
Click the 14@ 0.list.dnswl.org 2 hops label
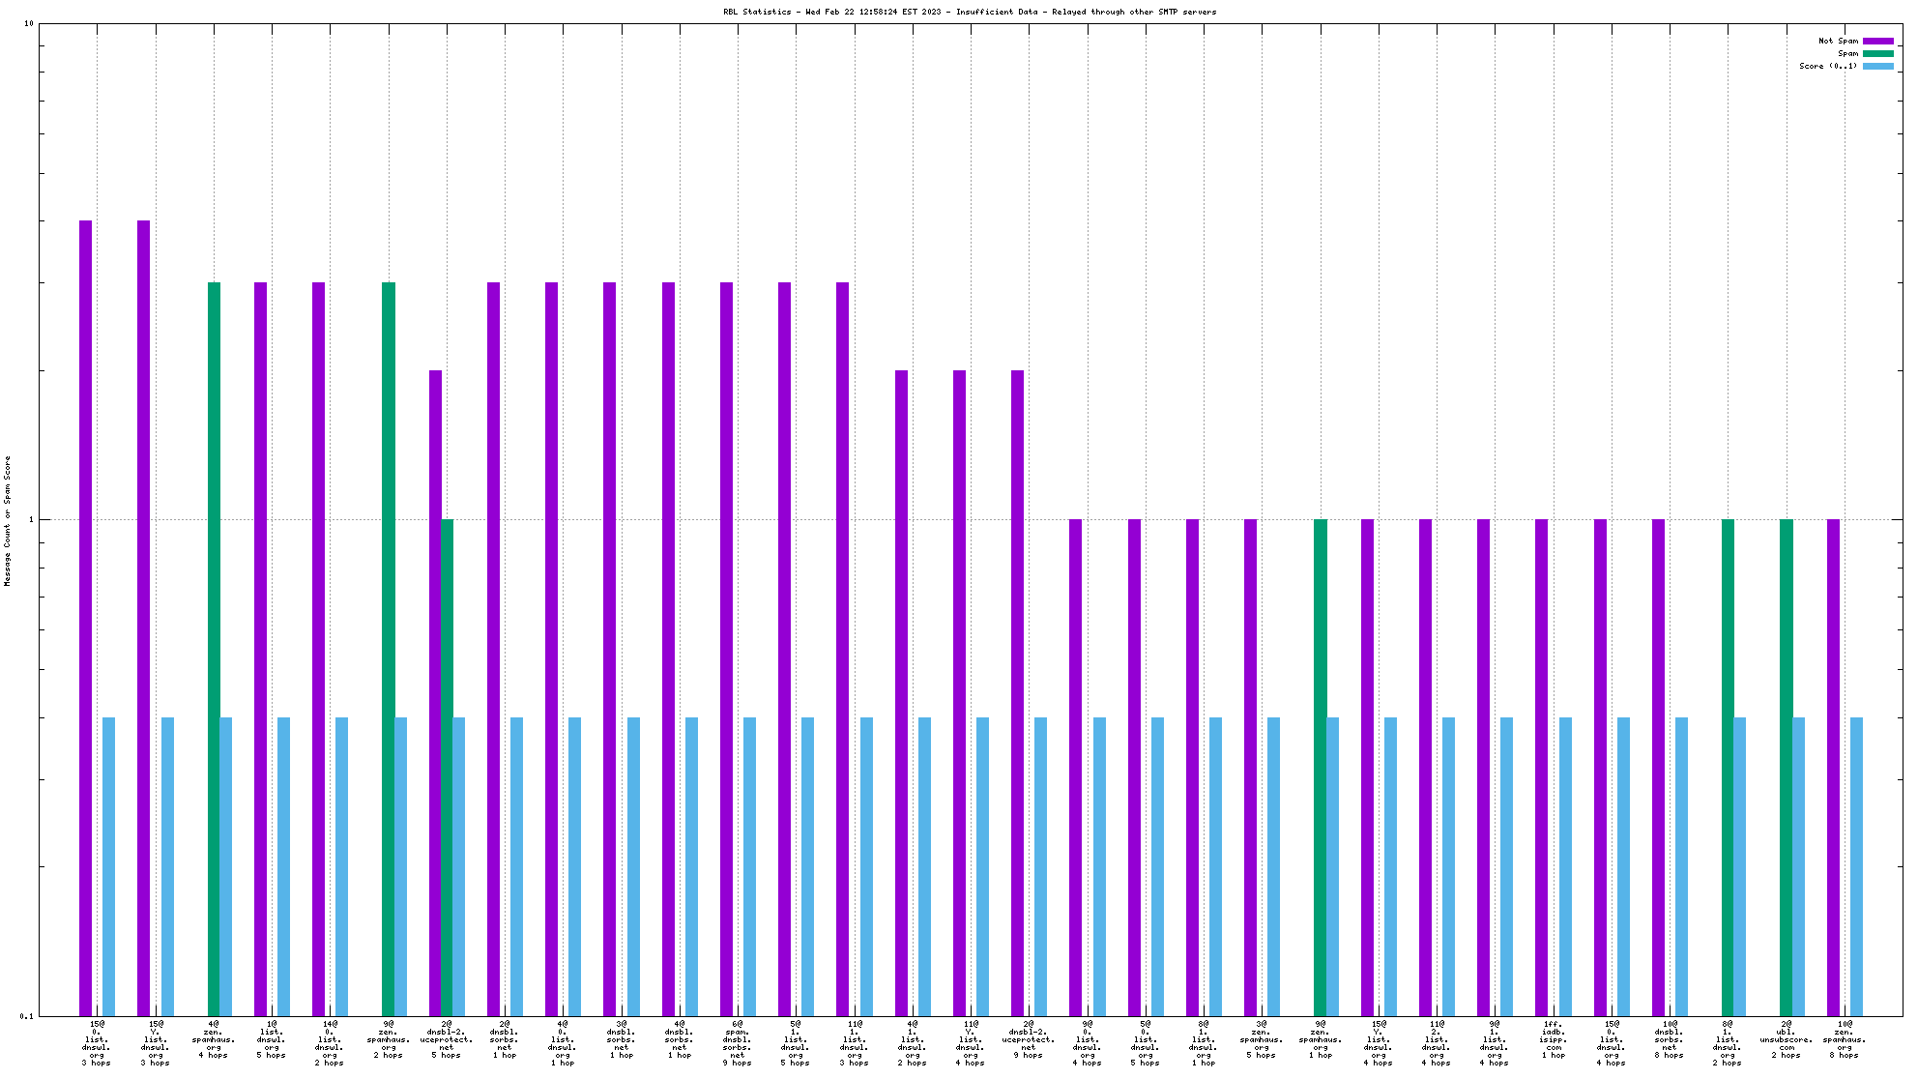pos(330,1043)
